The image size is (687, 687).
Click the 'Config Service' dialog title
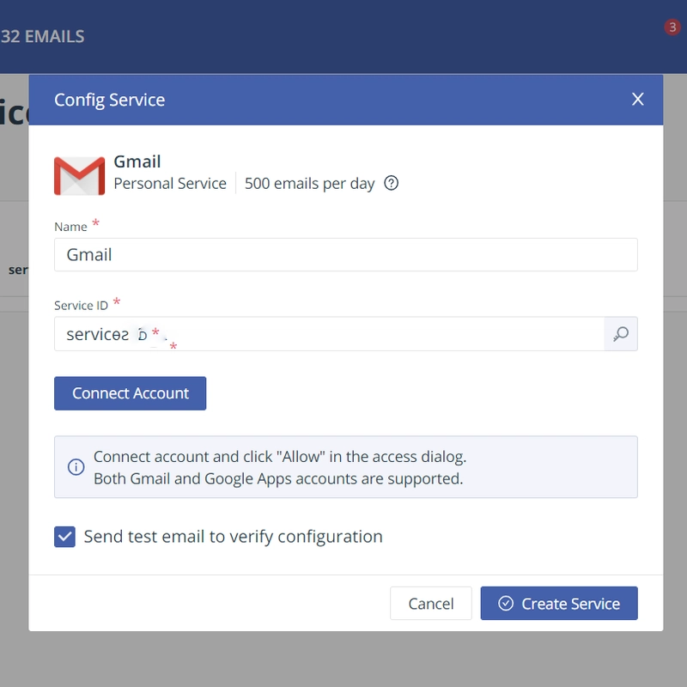pyautogui.click(x=109, y=100)
